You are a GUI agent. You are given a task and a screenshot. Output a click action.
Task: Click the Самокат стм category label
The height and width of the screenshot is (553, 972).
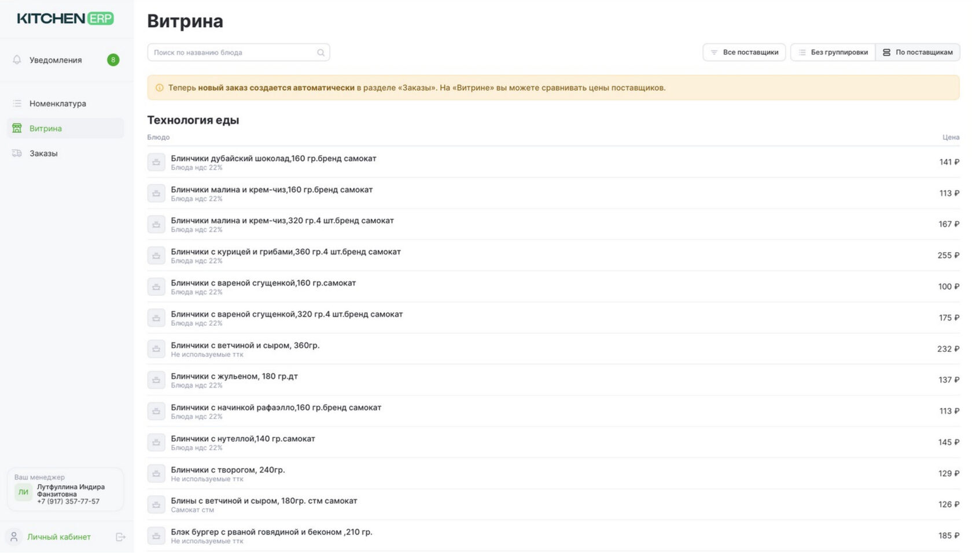click(192, 510)
